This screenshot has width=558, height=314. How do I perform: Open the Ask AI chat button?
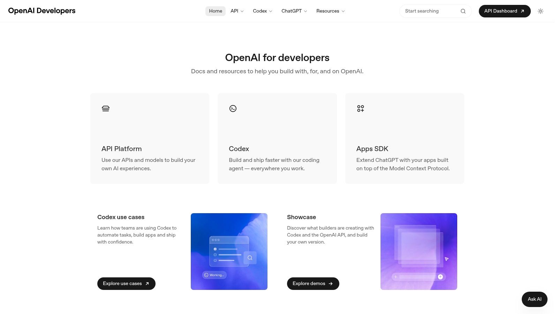click(x=535, y=299)
